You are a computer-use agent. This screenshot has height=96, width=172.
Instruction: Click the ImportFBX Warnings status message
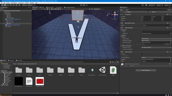(6, 95)
